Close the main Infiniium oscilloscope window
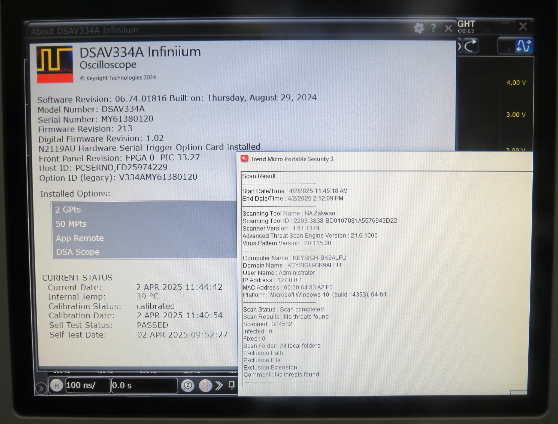This screenshot has width=558, height=424. coord(523,26)
